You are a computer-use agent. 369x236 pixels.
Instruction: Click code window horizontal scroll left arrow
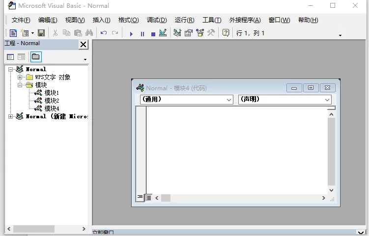157,198
